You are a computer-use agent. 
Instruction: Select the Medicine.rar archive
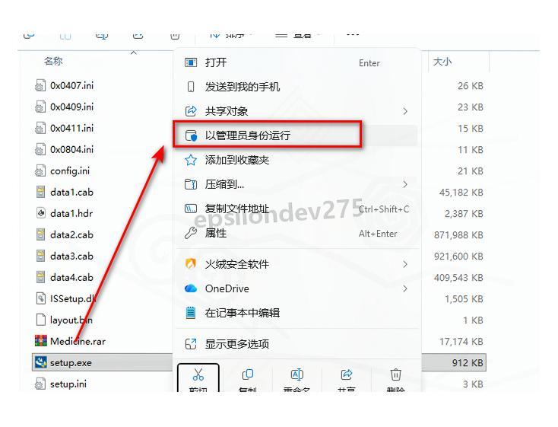78,342
